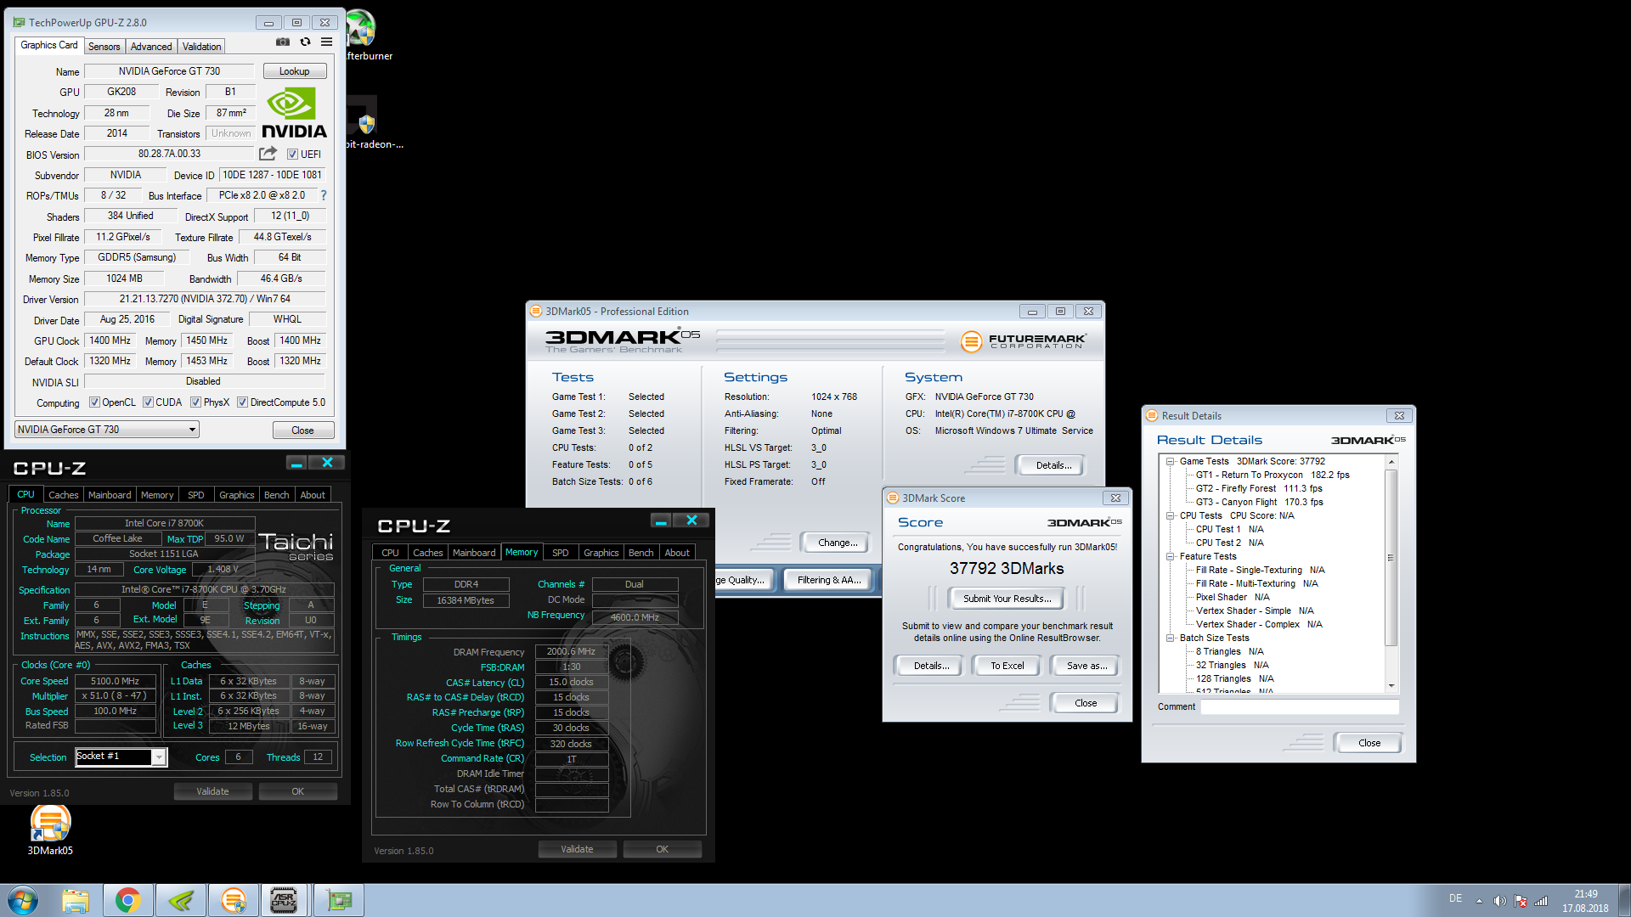Switch to GPU-Z in taskbar
Image resolution: width=1631 pixels, height=917 pixels.
(339, 900)
